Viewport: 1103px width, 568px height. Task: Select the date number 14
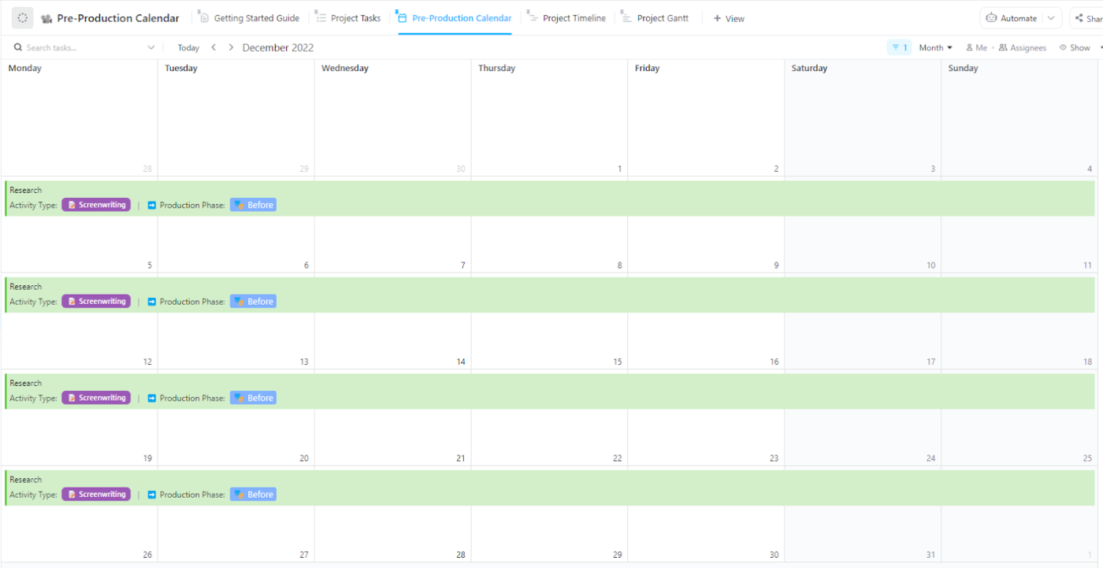click(x=461, y=362)
